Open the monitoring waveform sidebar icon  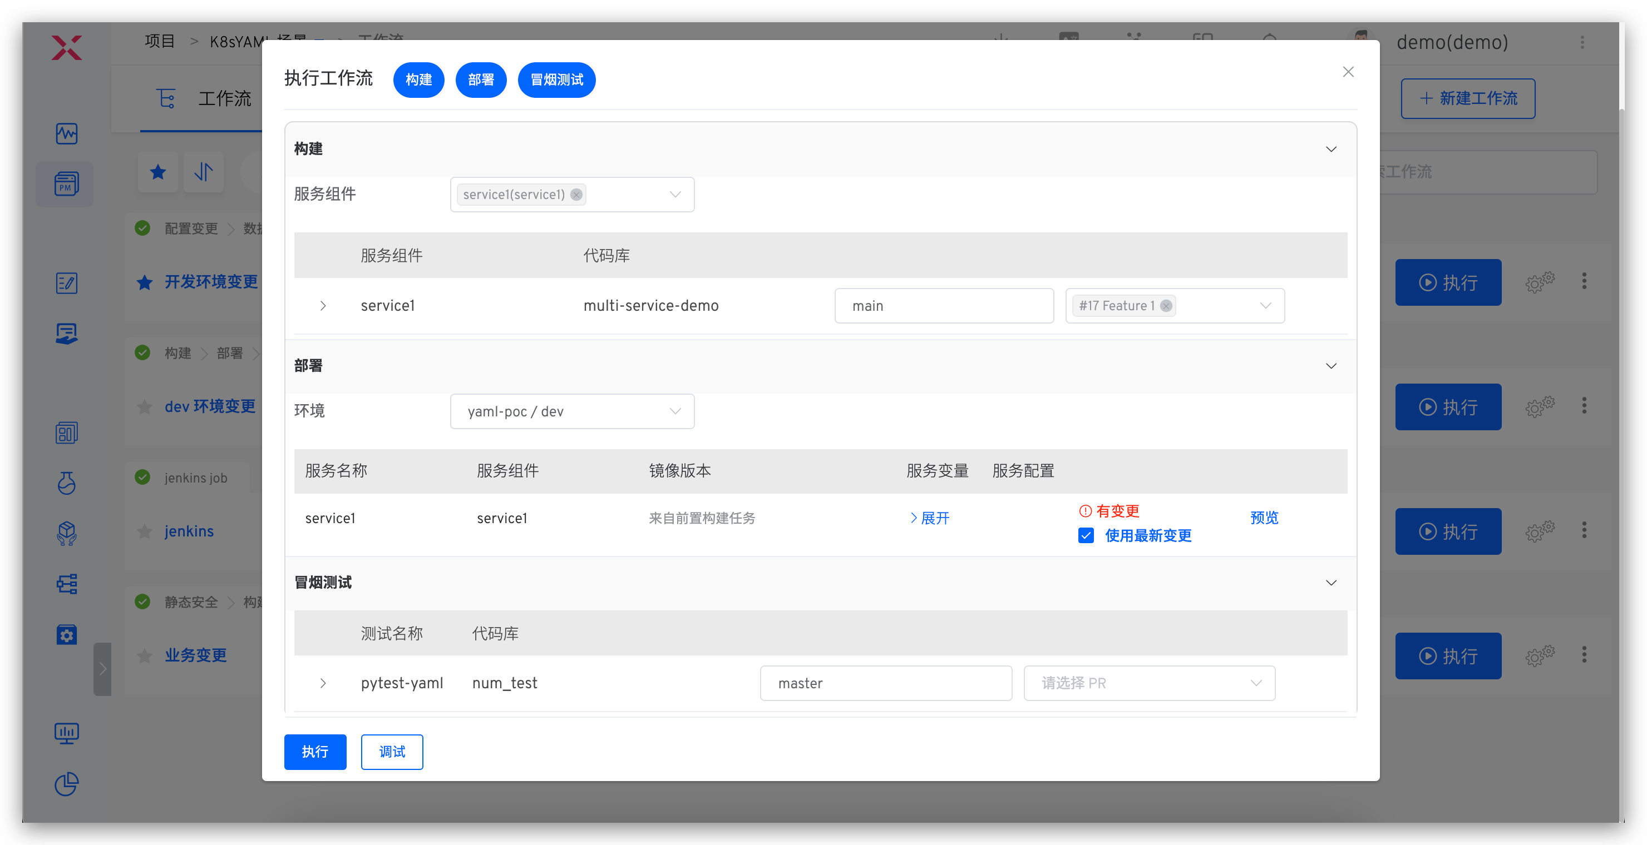66,133
